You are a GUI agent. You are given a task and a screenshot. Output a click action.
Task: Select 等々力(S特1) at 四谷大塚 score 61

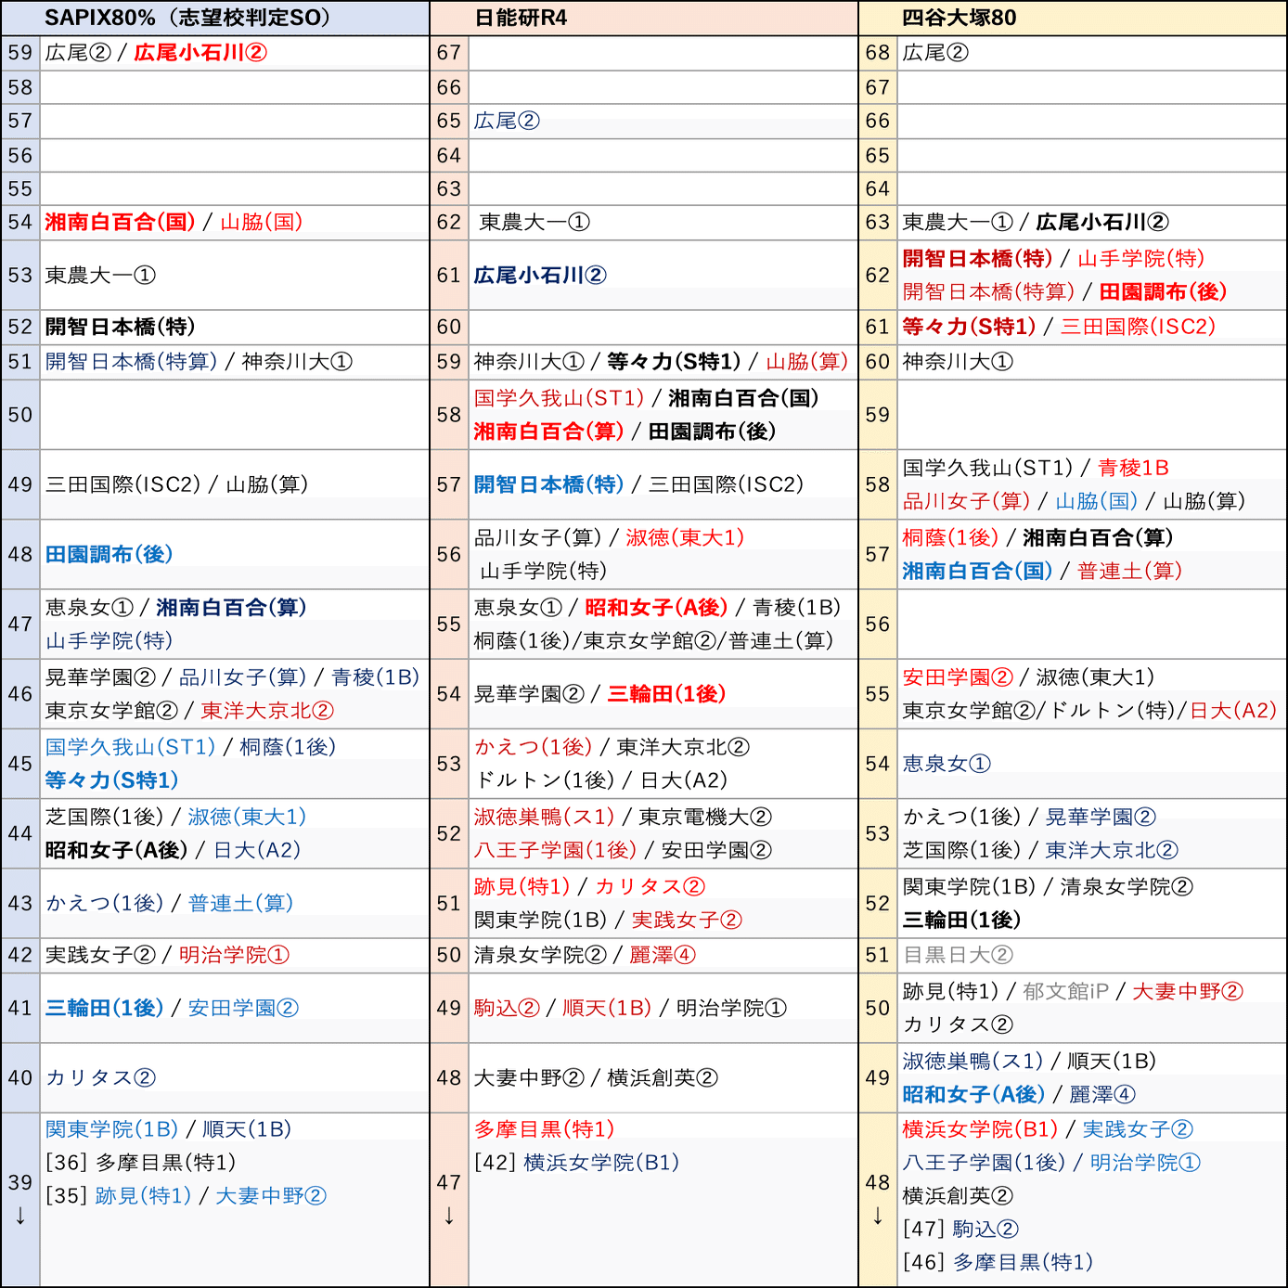point(960,327)
